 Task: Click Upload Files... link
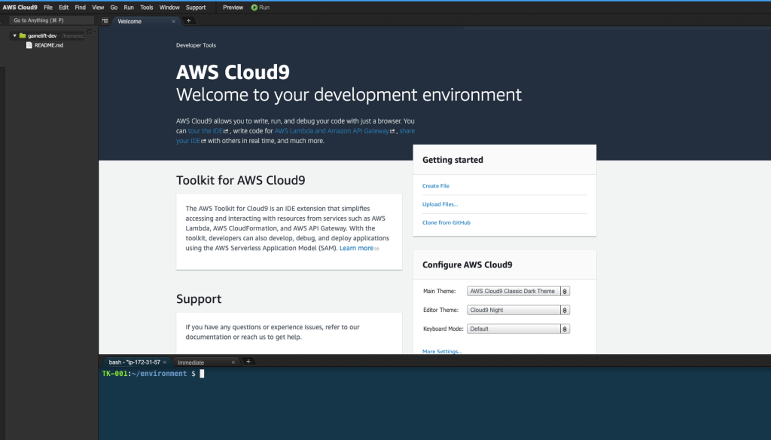pos(440,204)
